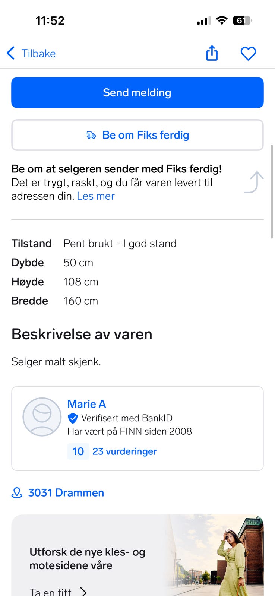Tap the back chevron arrow icon
The height and width of the screenshot is (596, 275).
[11, 53]
